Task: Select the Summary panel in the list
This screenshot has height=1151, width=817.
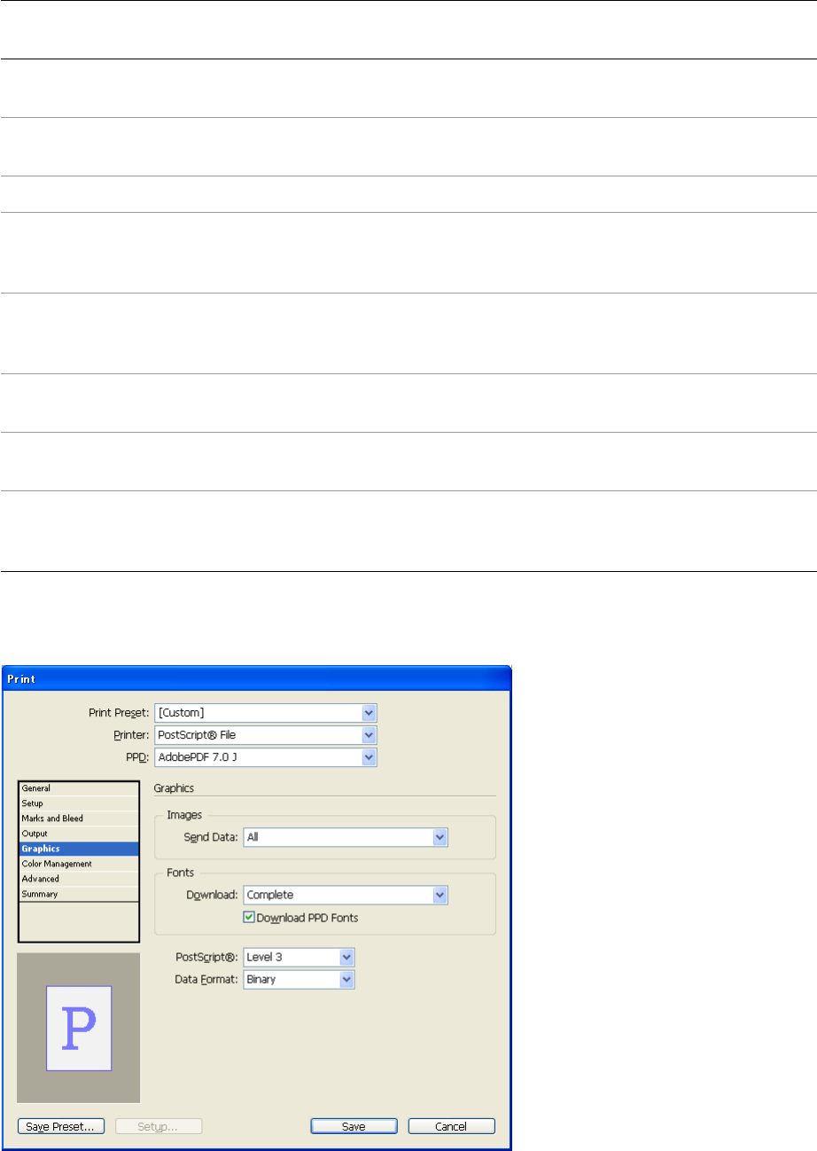Action: [79, 894]
